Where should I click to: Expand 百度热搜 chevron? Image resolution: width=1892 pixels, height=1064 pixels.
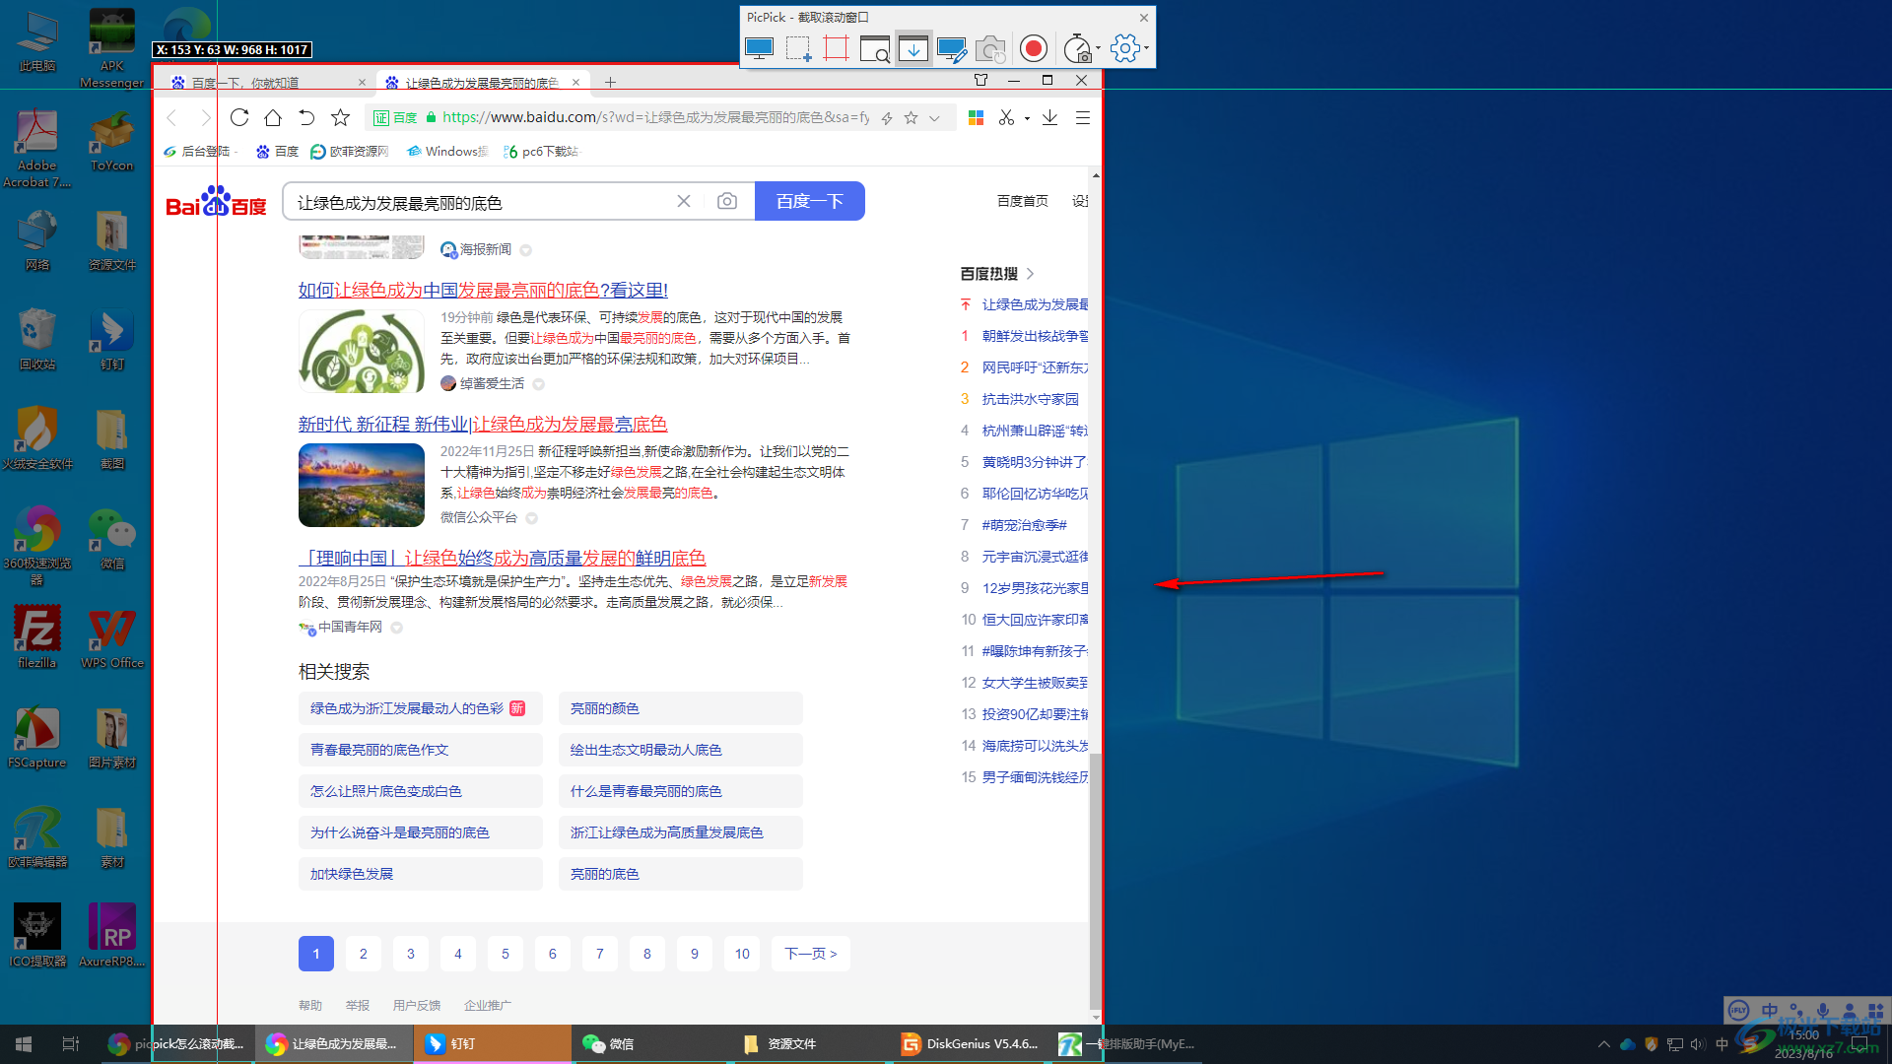[x=1030, y=274]
